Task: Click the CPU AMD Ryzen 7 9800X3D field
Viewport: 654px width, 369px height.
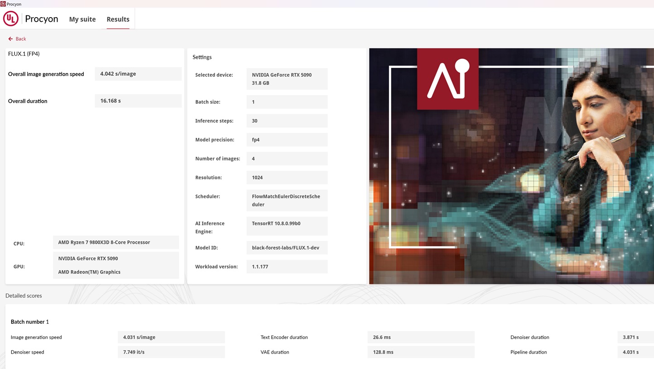Action: click(115, 242)
